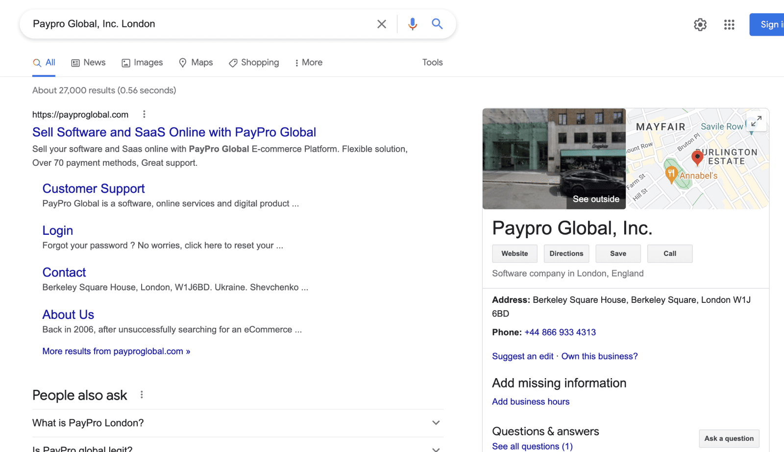Open the Google apps grid

click(x=729, y=24)
